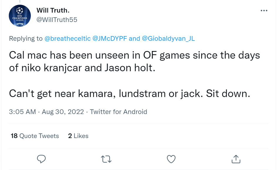View the 18 Quote Tweets list
The height and width of the screenshot is (170, 279).
(x=35, y=136)
